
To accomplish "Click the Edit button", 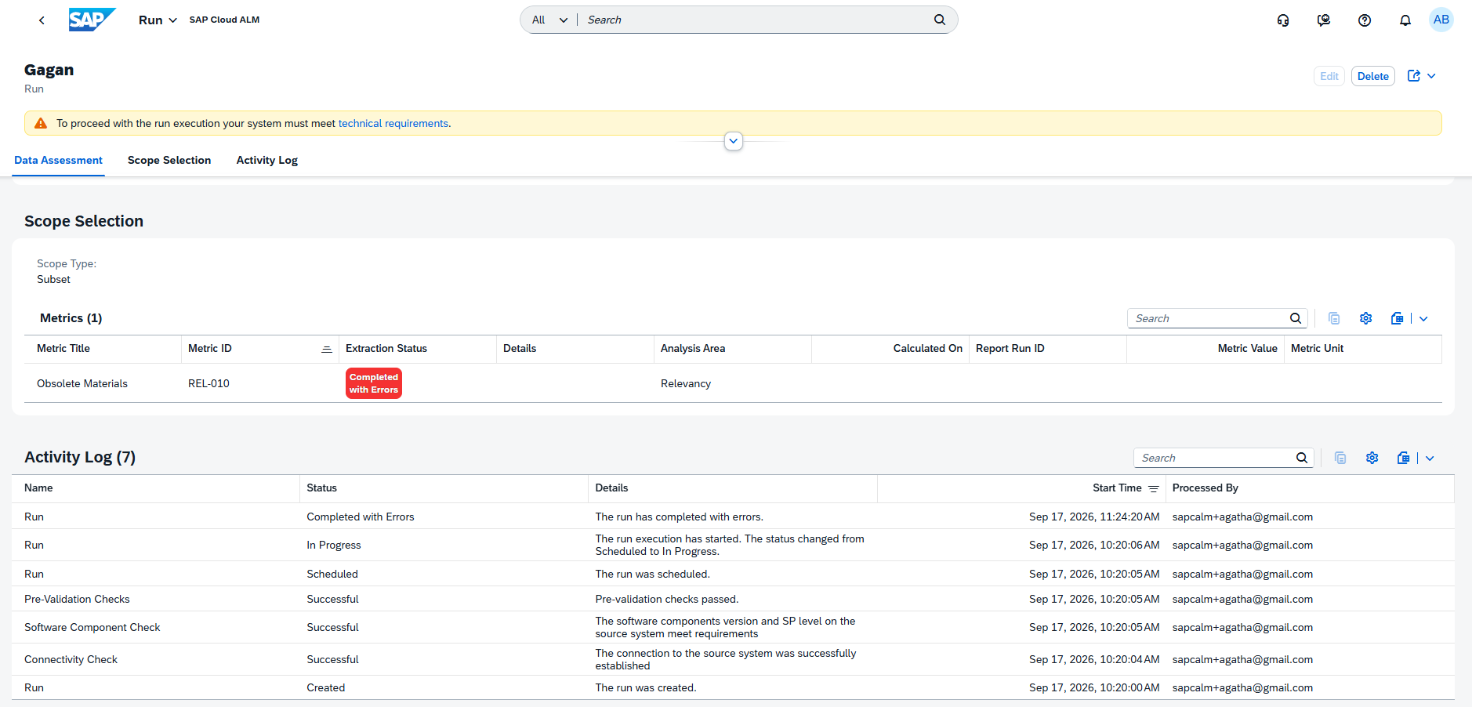I will [x=1329, y=76].
